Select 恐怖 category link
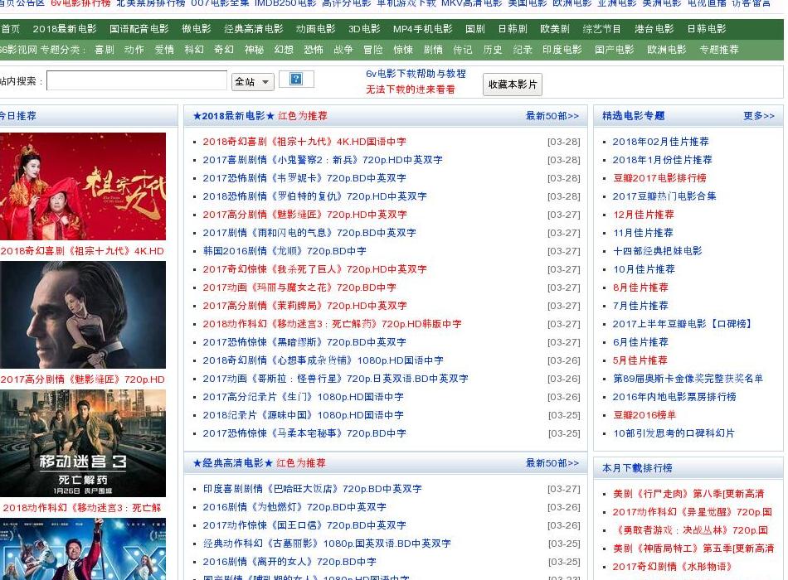 (x=314, y=50)
